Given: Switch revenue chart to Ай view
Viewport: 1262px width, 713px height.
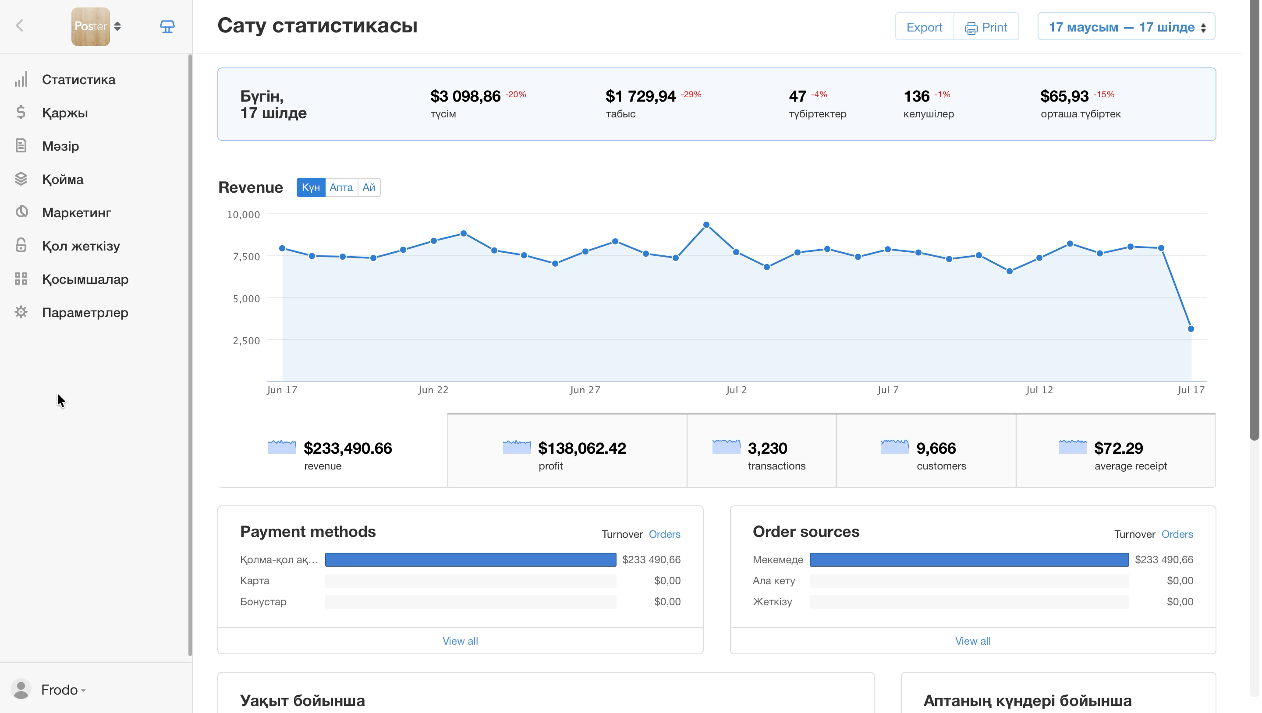Looking at the screenshot, I should 369,187.
